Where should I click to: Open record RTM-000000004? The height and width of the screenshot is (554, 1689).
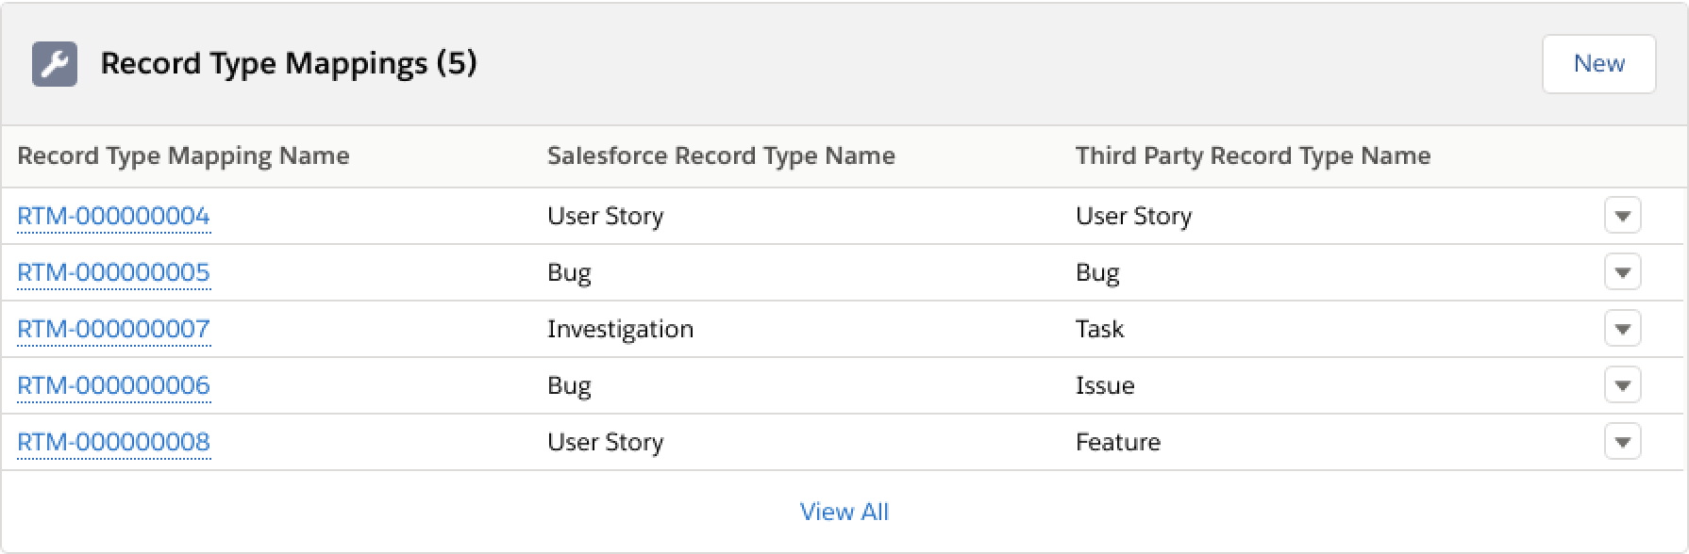tap(113, 217)
